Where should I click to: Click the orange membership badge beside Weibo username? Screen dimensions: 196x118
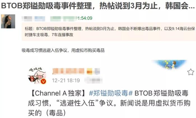coord(90,71)
